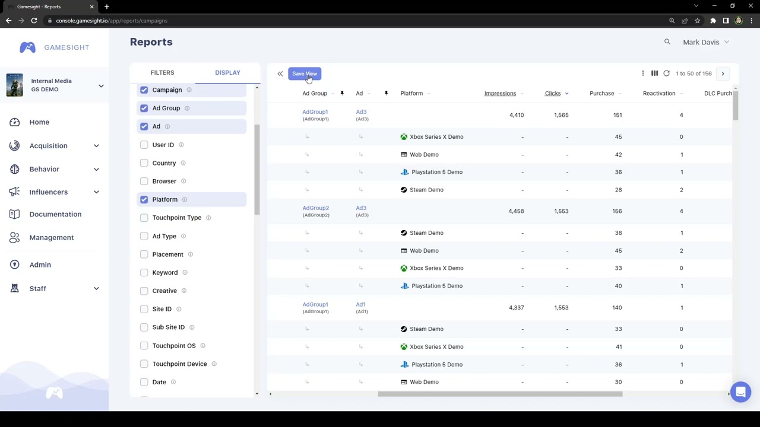Click the Staff sidebar icon
This screenshot has width=760, height=427.
click(x=14, y=288)
